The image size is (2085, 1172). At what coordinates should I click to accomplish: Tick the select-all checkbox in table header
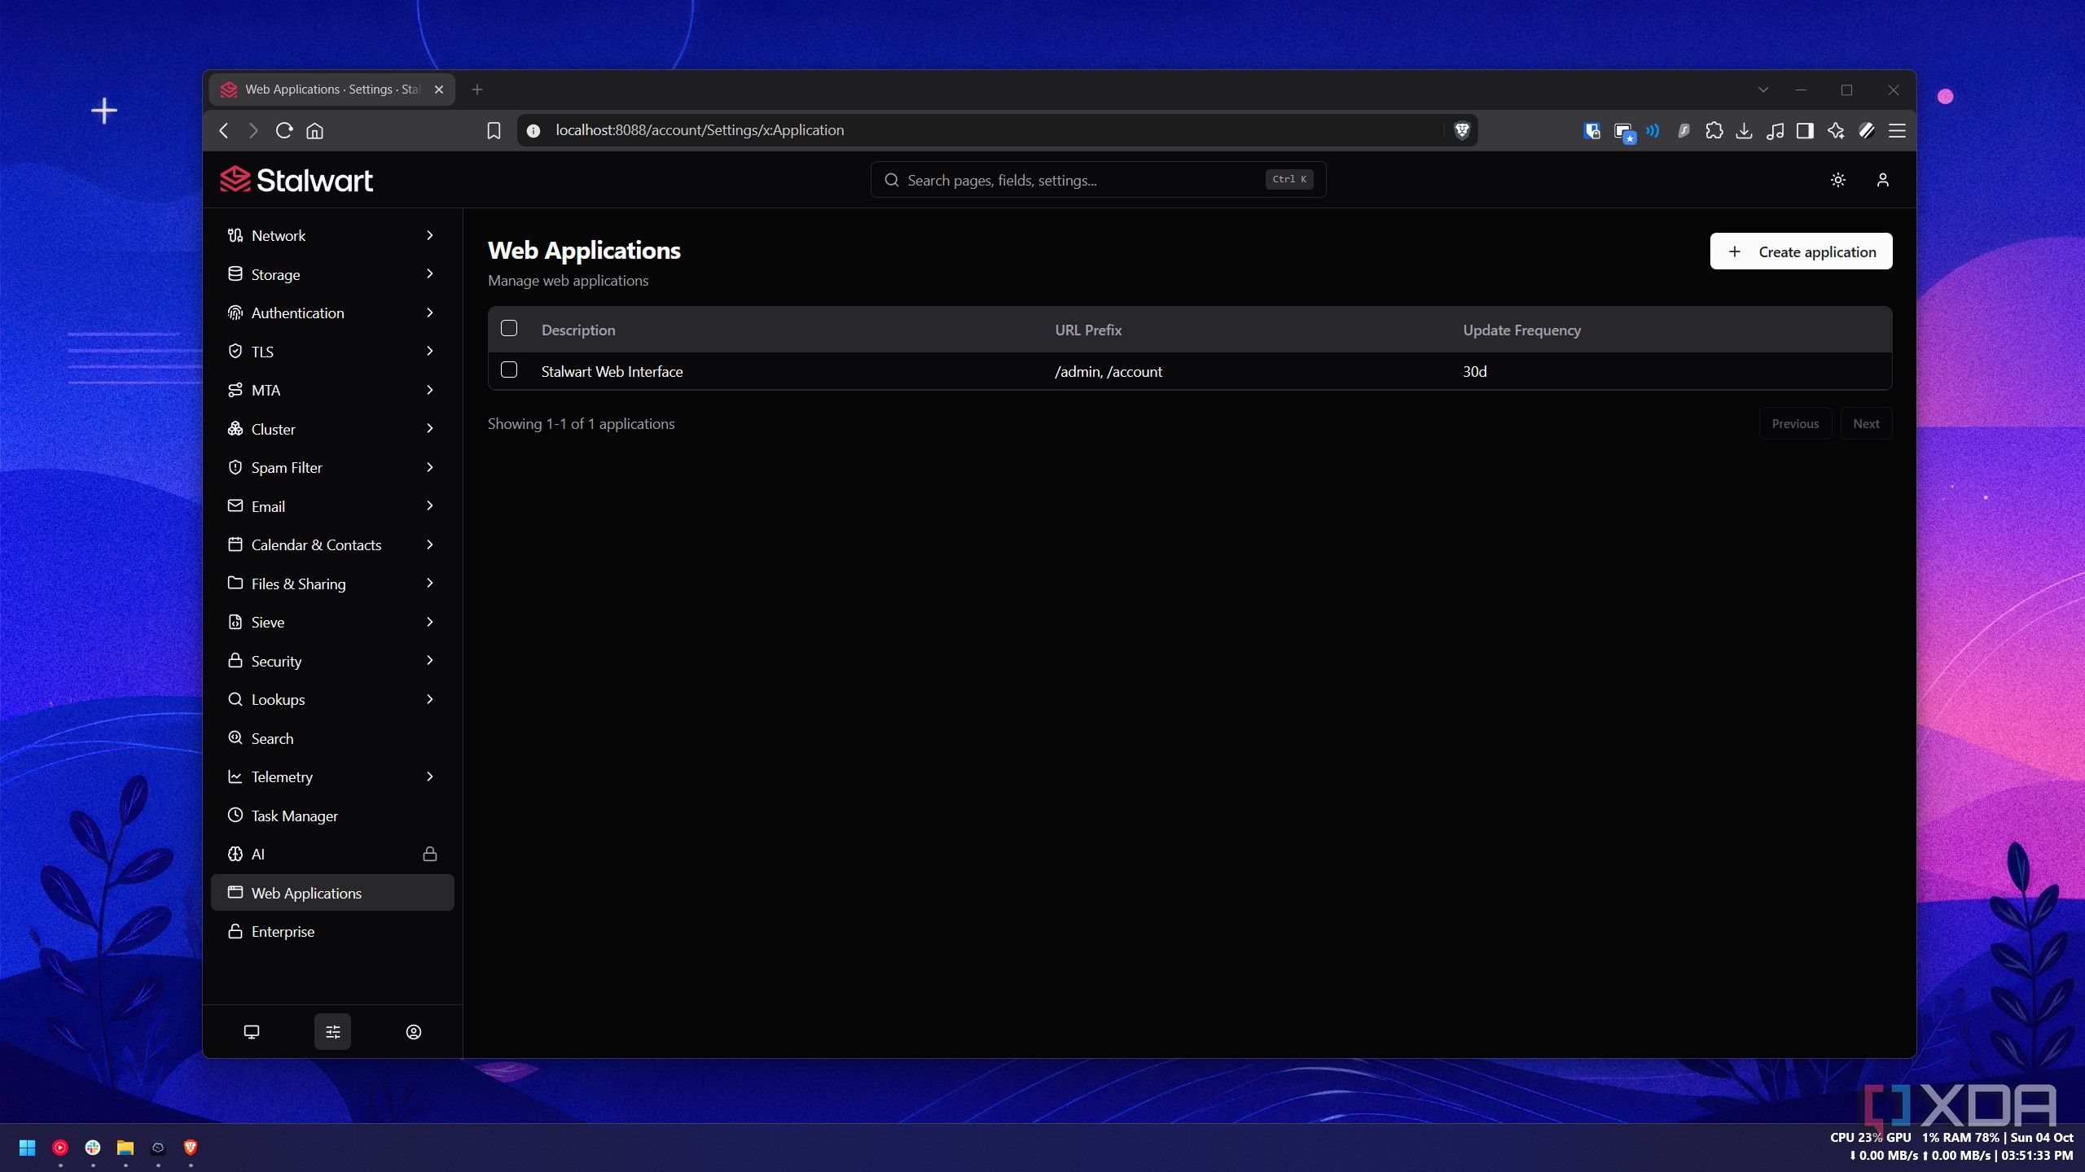coord(509,328)
